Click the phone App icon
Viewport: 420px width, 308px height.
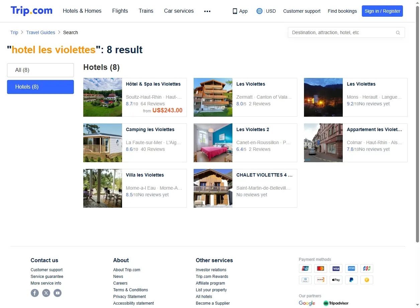click(x=235, y=11)
